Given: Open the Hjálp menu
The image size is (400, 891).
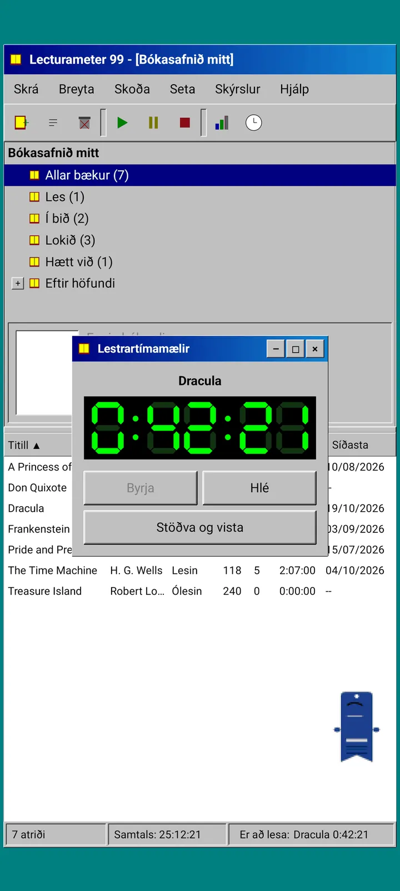Looking at the screenshot, I should pos(294,89).
